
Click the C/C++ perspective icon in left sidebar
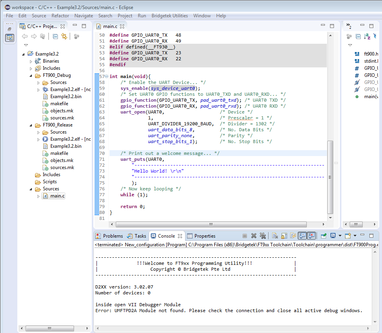(10, 38)
